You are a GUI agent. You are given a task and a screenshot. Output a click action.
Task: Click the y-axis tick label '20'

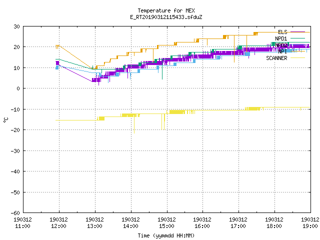coord(16,47)
